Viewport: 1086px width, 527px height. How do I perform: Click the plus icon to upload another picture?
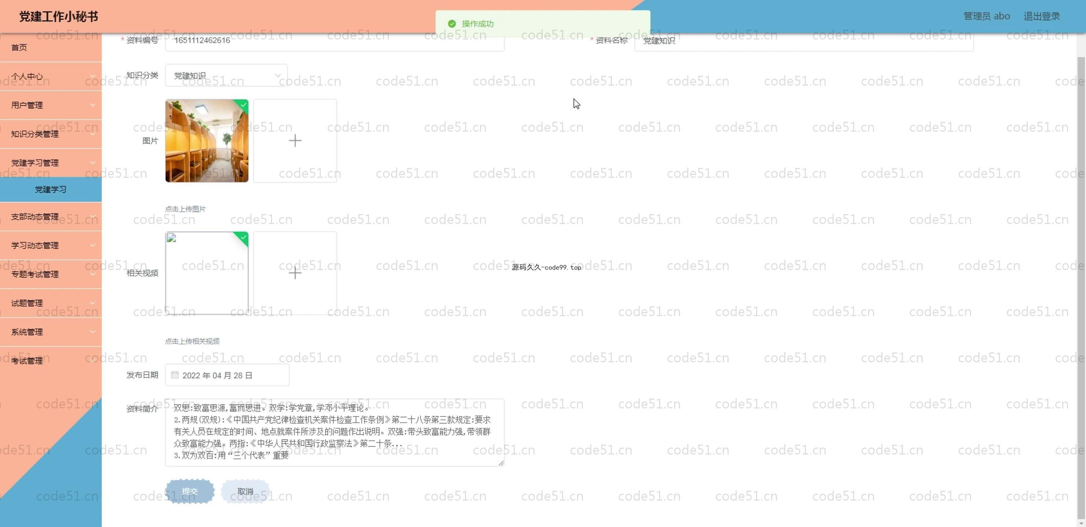(295, 141)
